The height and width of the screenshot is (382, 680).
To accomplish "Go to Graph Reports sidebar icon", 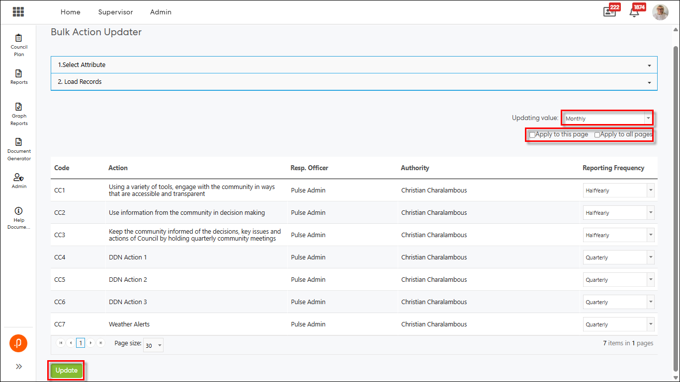I will coord(19,114).
